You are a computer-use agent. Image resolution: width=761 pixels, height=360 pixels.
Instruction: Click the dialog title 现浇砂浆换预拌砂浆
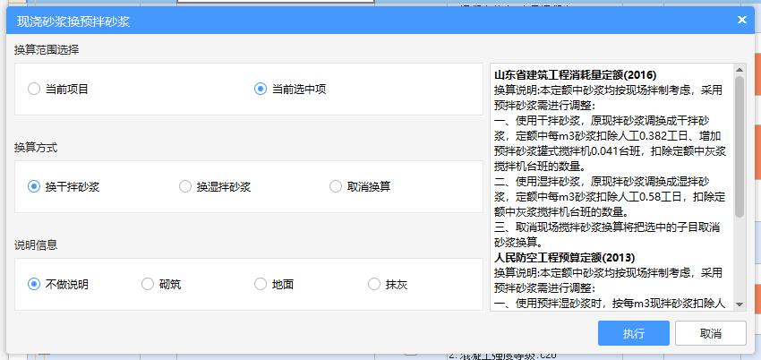[73, 21]
